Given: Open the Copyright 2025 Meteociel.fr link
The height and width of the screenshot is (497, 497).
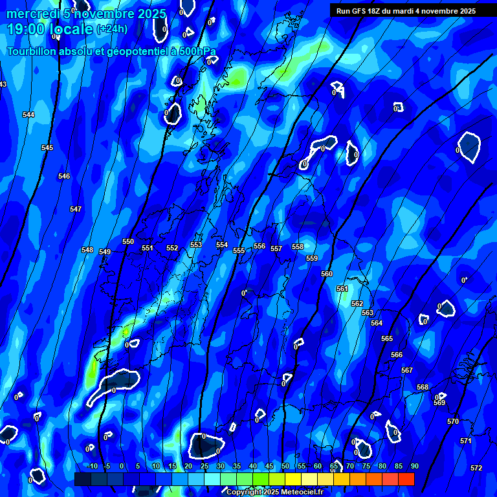Looking at the screenshot, I should point(274,492).
